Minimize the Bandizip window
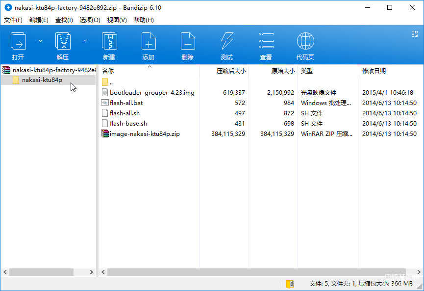 (x=368, y=7)
